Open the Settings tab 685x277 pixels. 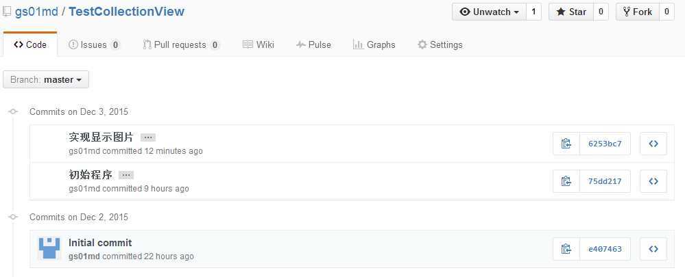point(440,44)
